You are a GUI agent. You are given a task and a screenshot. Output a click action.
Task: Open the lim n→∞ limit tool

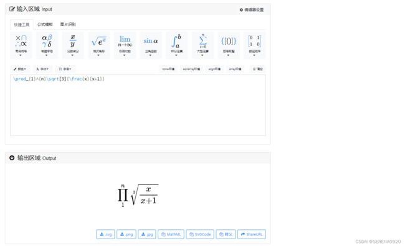(125, 45)
